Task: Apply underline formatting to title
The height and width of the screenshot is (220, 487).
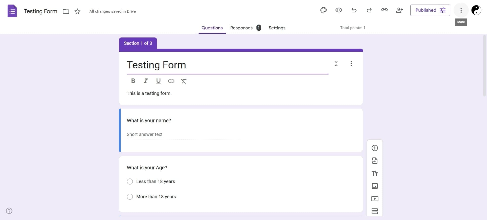Action: (x=158, y=81)
